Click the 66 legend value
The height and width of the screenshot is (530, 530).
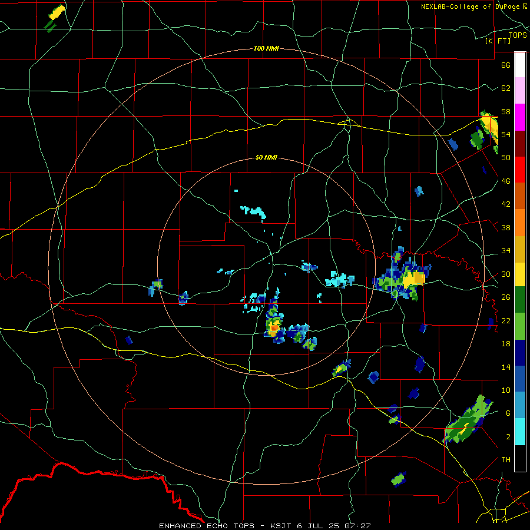[x=506, y=65]
